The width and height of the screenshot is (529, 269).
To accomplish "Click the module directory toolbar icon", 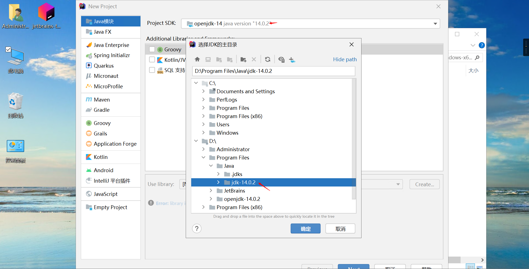I will tap(230, 59).
